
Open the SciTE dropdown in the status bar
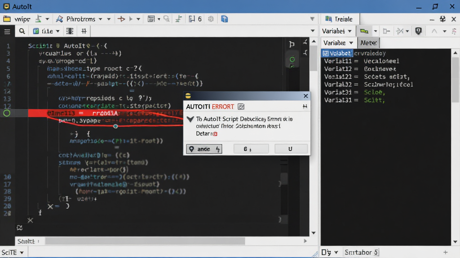pos(12,252)
